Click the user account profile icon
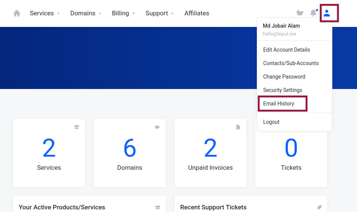This screenshot has height=212, width=357. click(327, 13)
